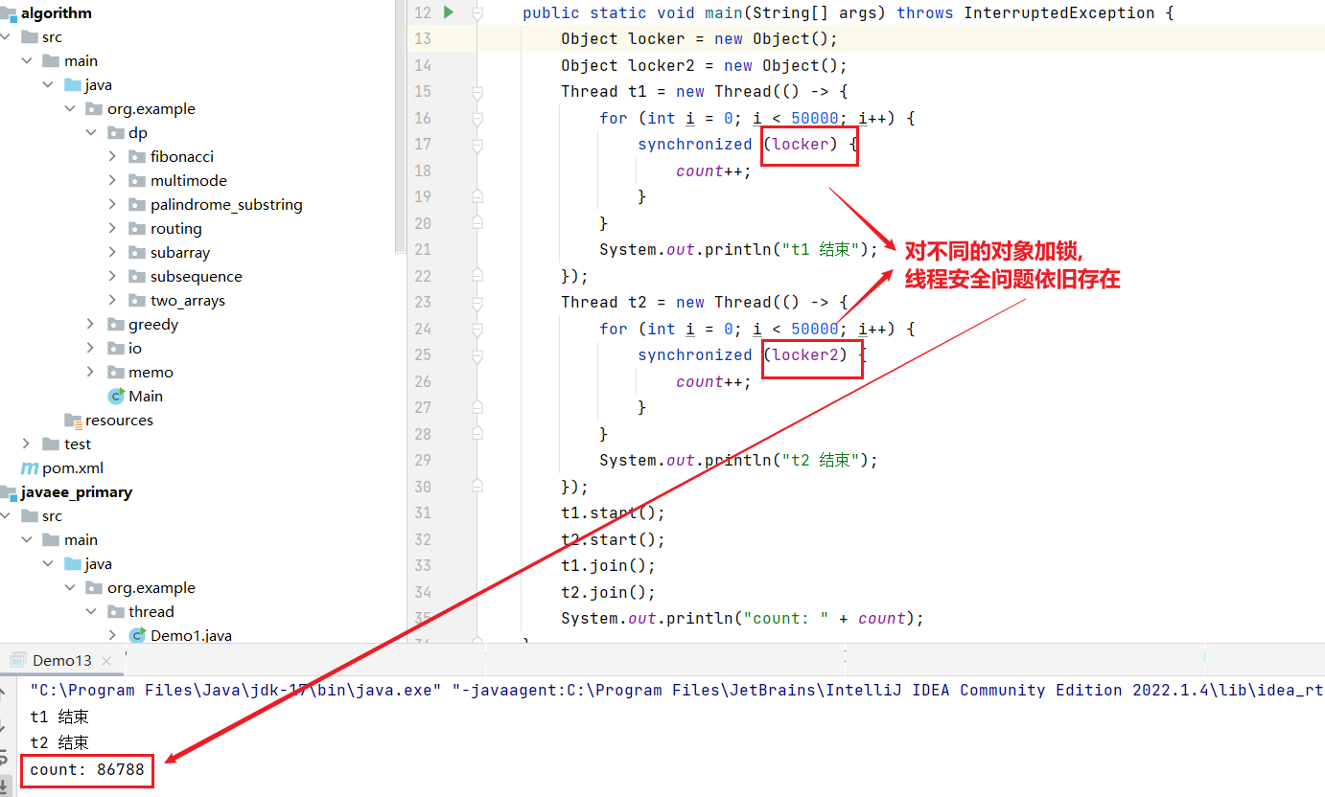Click the resources folder icon
Screen dimensions: 1325x797
pos(73,420)
